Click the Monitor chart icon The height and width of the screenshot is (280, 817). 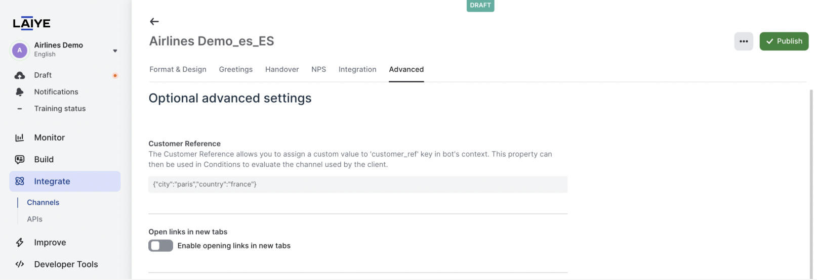pos(20,137)
